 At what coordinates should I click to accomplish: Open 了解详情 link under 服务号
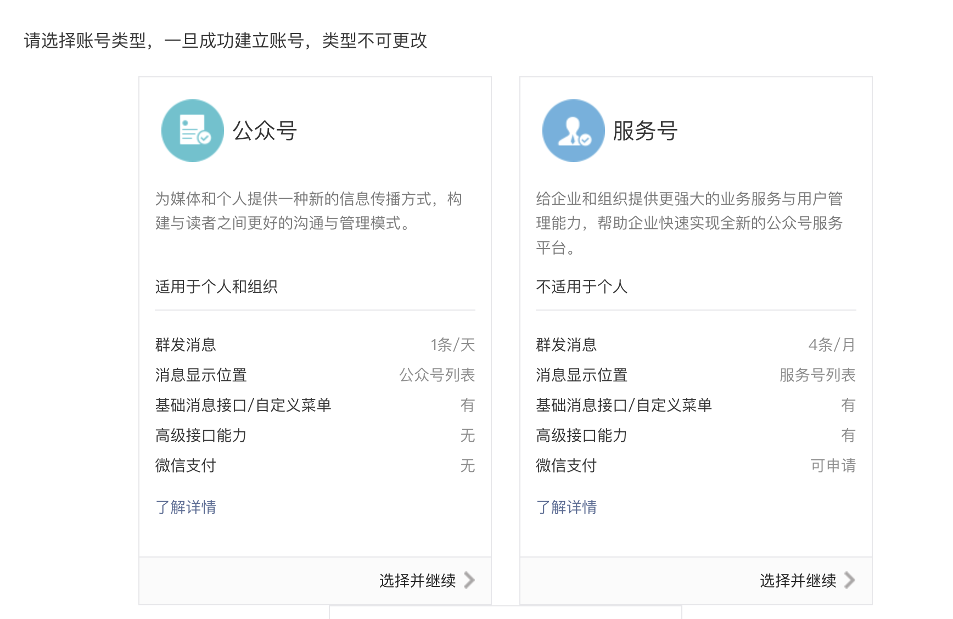pyautogui.click(x=567, y=507)
